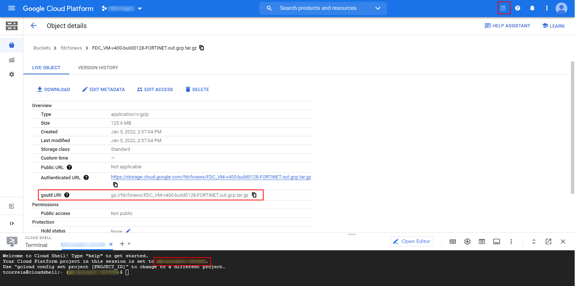Copy the object name next to the breadcrumb
575x286 pixels.
pos(202,48)
